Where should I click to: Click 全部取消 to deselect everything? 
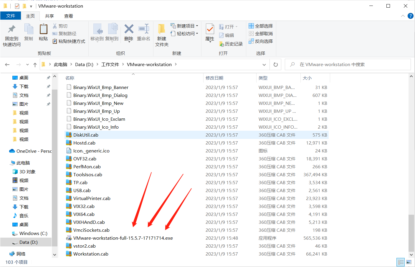[x=261, y=33]
